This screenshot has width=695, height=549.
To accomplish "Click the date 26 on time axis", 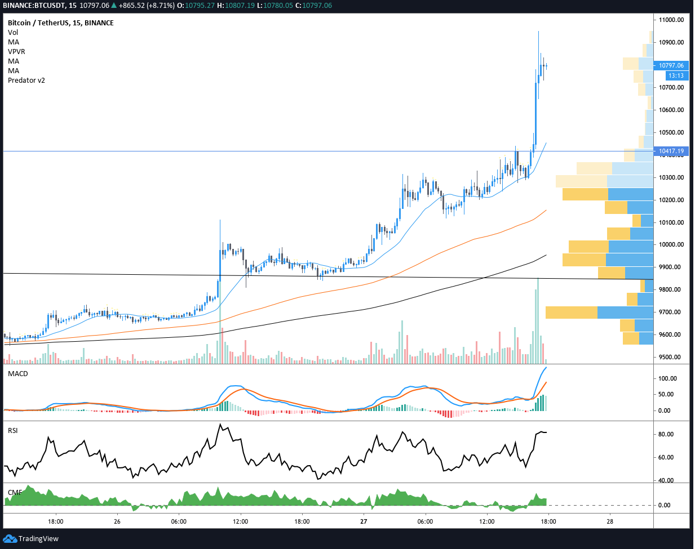I will (117, 521).
